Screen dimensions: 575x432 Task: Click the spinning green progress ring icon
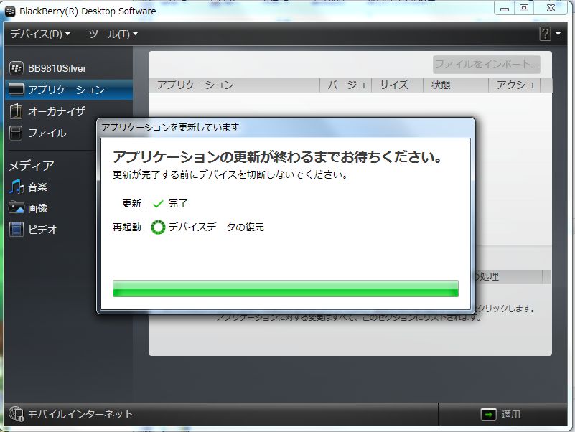point(159,227)
